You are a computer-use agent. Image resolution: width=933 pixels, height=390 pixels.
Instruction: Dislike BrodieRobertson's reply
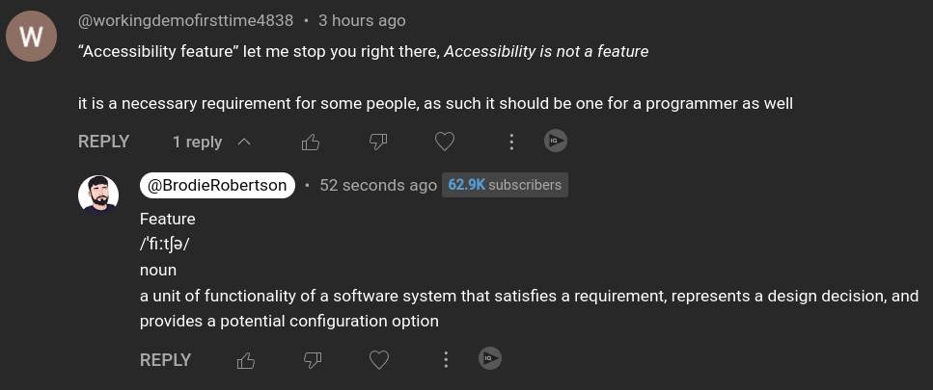pos(313,360)
